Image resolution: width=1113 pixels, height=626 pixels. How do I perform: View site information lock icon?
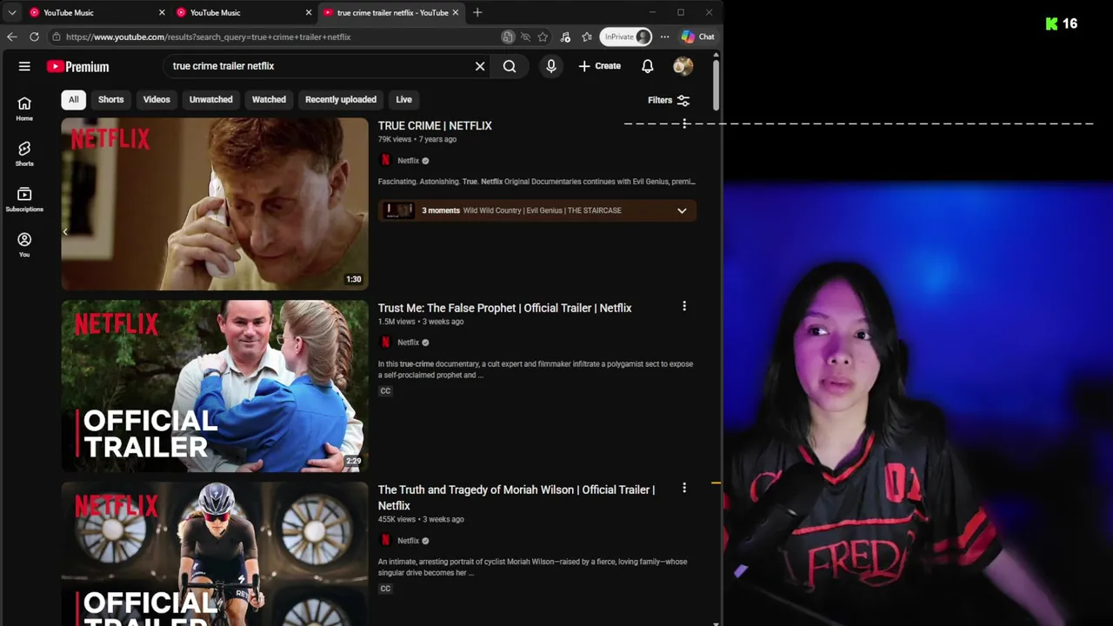pos(56,37)
